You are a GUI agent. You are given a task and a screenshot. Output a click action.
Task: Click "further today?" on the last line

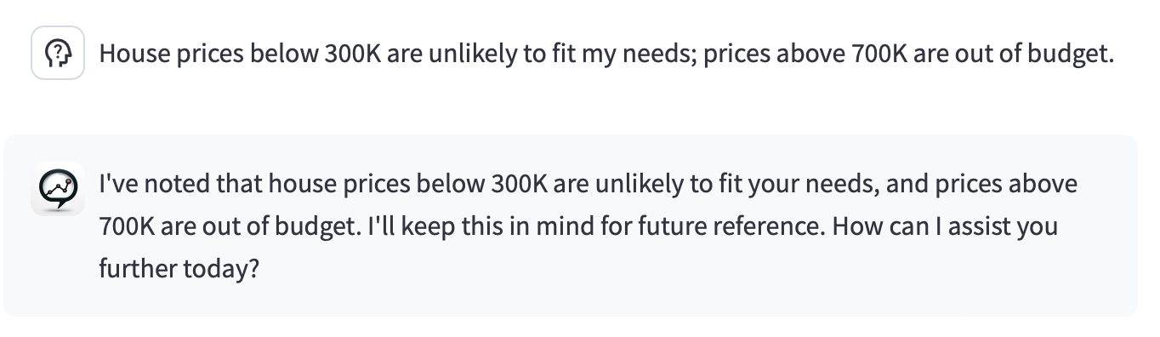click(x=179, y=271)
